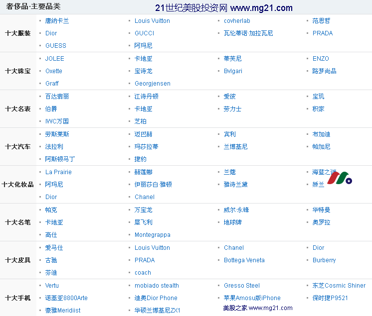Click 阿斯顿马丁 link
This screenshot has height=316, width=372.
pyautogui.click(x=60, y=159)
